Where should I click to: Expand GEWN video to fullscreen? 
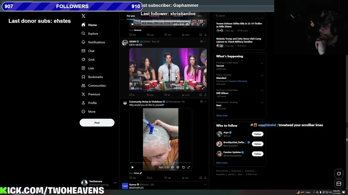point(203,88)
